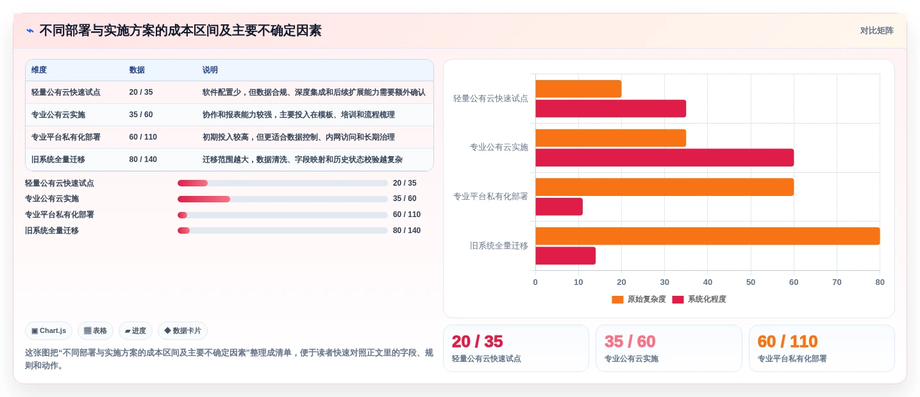Click the 轻量公有云快速试点 progress bar
Viewport: 920px width, 397px height.
point(283,183)
